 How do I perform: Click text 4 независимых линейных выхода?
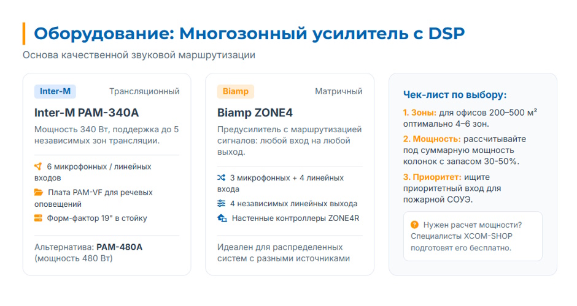pos(293,204)
